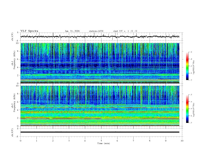The image size is (205, 158).
Task: Click time axis tick label "8"
Action: coord(150,141)
